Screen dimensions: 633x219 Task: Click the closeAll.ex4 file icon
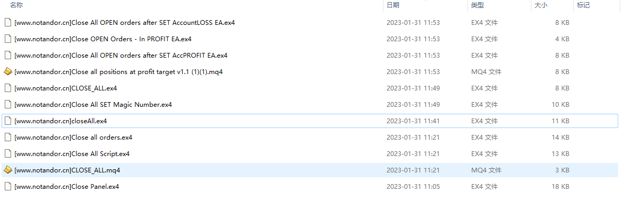(x=8, y=121)
